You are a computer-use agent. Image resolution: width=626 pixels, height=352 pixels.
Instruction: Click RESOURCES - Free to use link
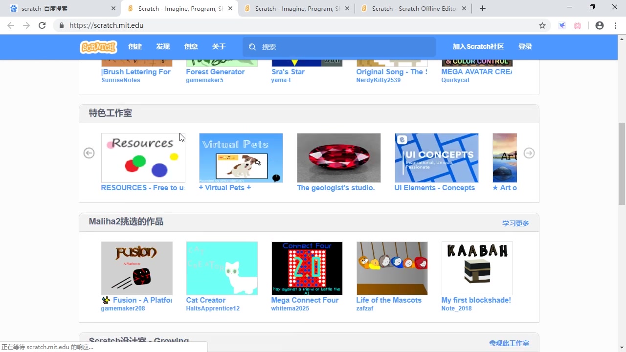coord(143,188)
